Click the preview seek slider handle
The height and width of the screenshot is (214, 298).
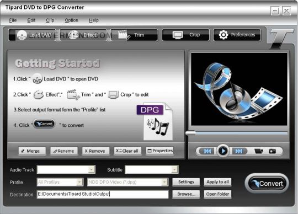190,133
